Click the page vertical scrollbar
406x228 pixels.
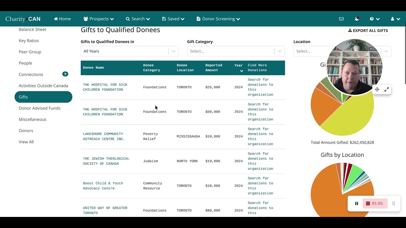[405, 52]
